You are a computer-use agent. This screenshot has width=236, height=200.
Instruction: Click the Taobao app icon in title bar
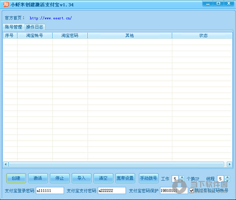6,4
